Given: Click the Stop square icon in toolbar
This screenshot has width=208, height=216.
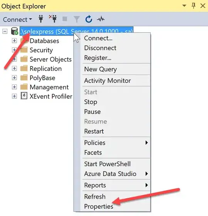Looking at the screenshot, I should click(x=65, y=19).
